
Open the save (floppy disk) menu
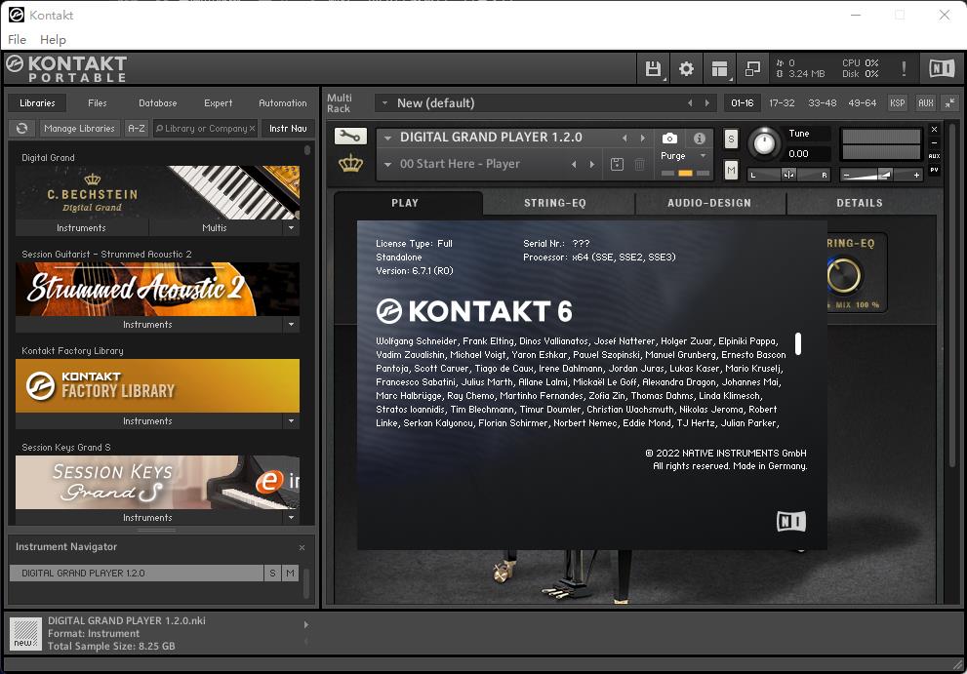pyautogui.click(x=653, y=68)
